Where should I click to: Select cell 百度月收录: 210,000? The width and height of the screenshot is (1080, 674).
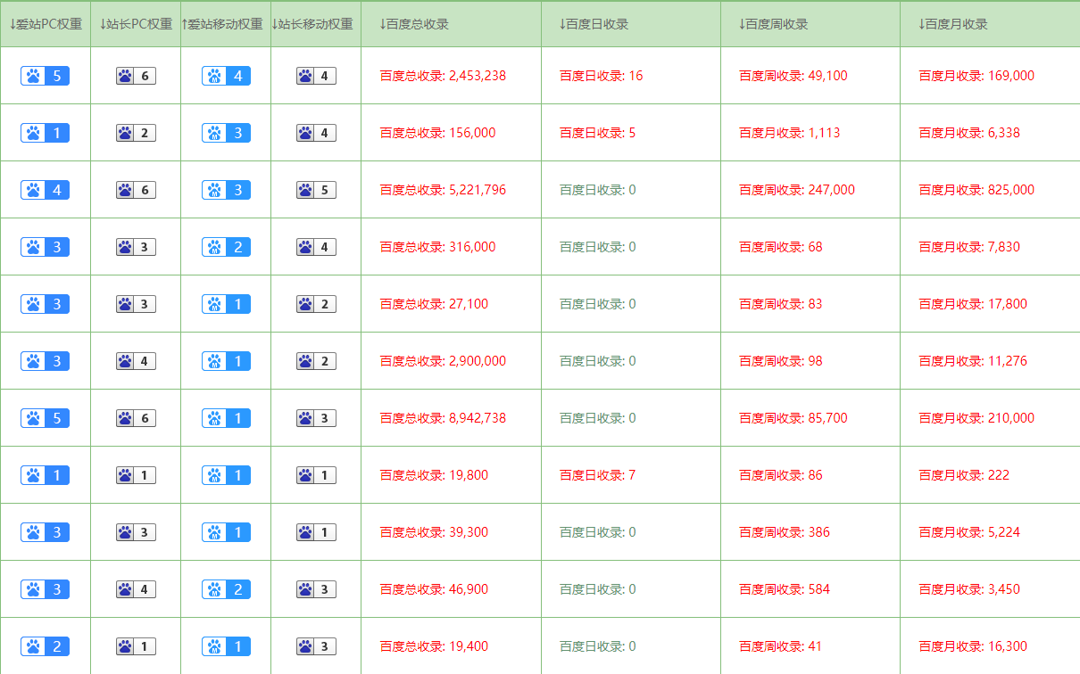coord(976,418)
